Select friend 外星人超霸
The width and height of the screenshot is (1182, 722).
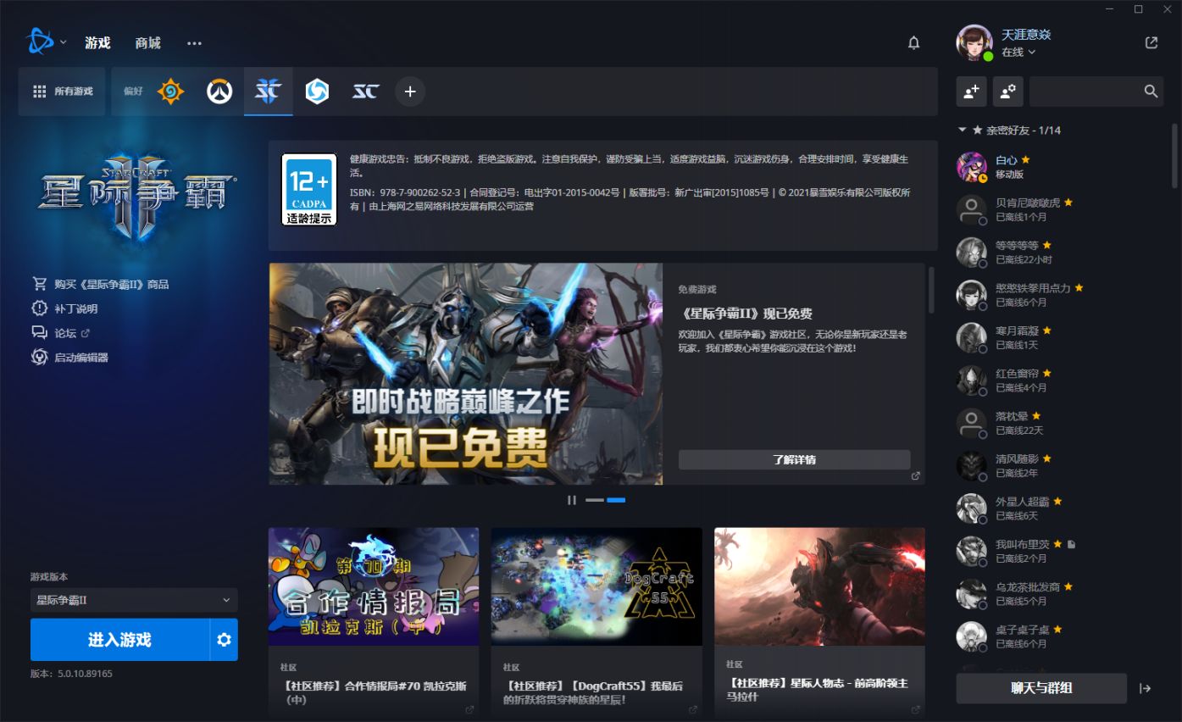coord(1059,508)
